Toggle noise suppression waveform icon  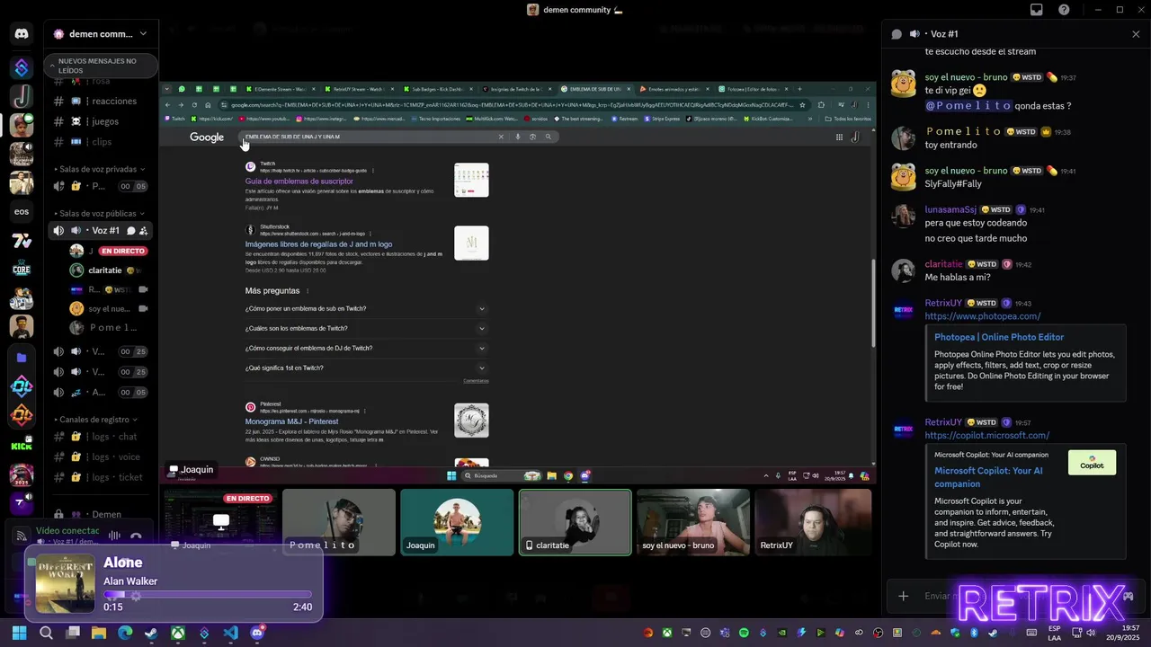click(x=114, y=536)
